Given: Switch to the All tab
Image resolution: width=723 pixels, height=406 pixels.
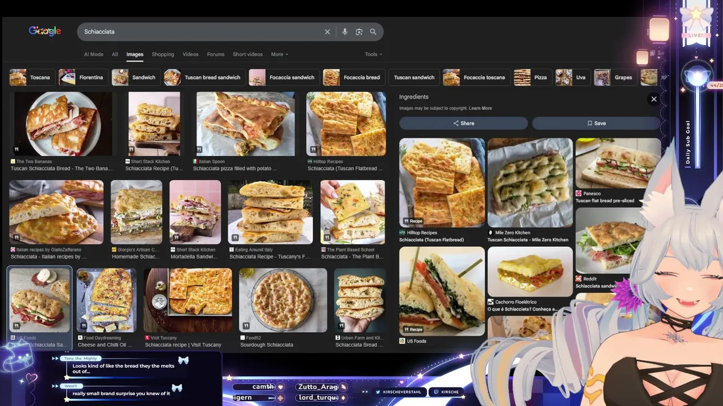Looking at the screenshot, I should [115, 54].
